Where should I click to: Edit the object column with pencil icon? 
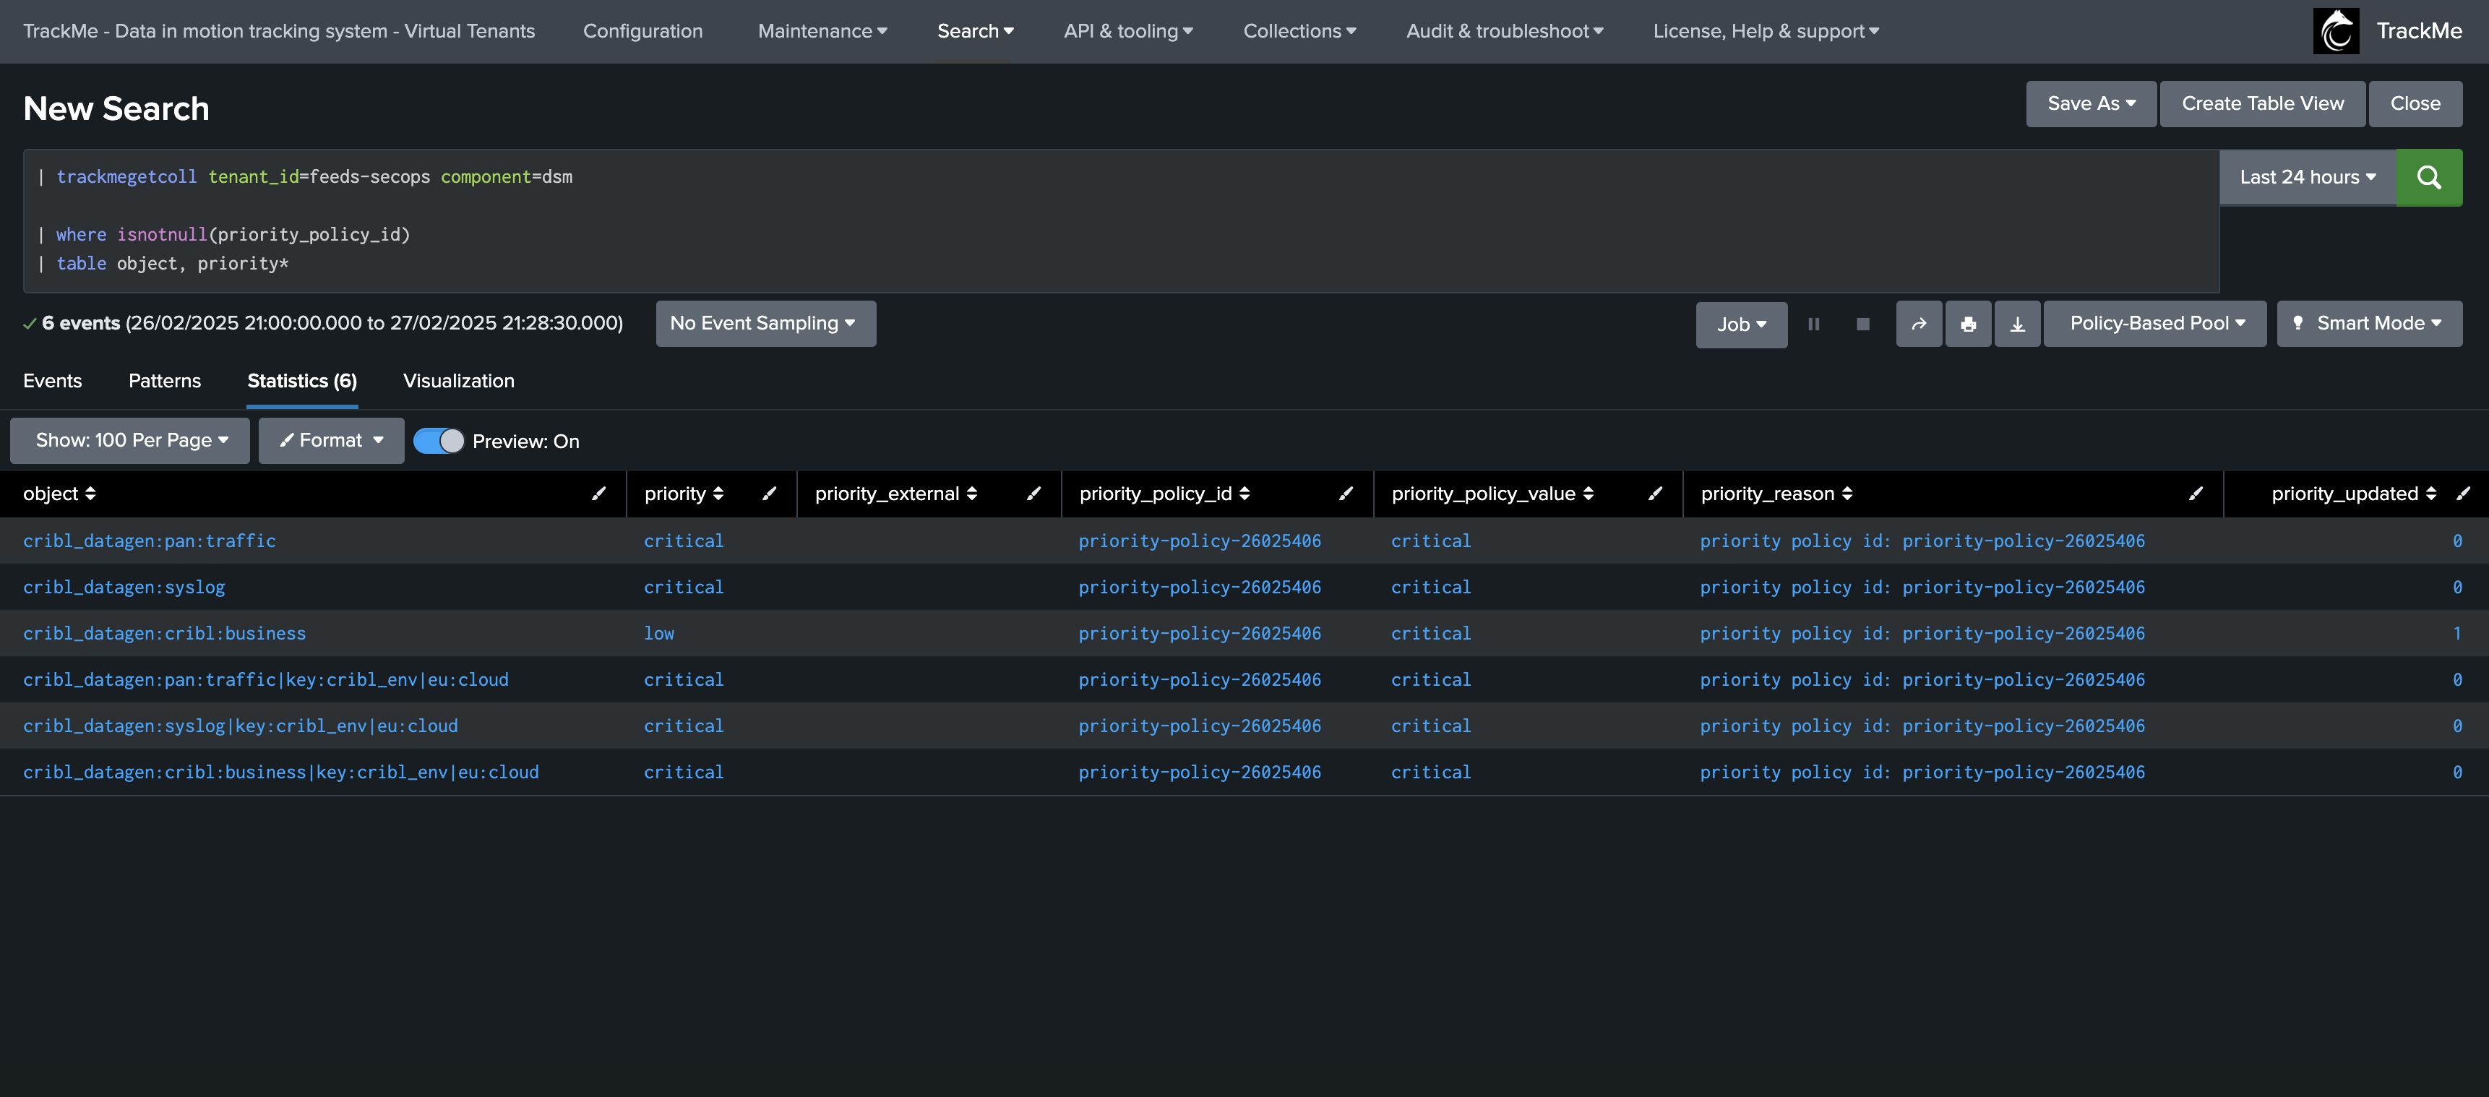pyautogui.click(x=599, y=494)
